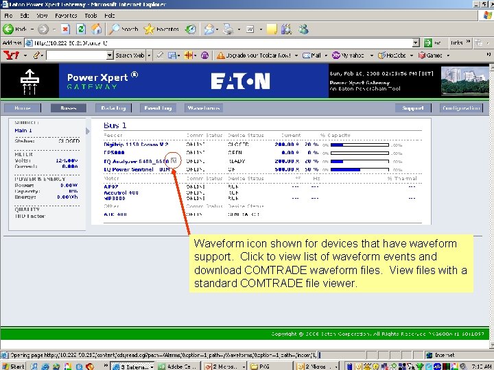This screenshot has width=494, height=370.
Task: Open the Support page button
Action: 413,108
